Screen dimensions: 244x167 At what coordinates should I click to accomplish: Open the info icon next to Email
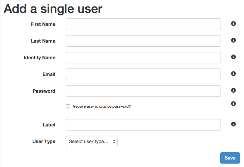(233, 74)
